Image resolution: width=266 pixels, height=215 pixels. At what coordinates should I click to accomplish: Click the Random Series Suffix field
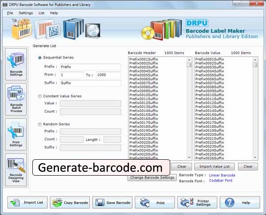(90, 147)
